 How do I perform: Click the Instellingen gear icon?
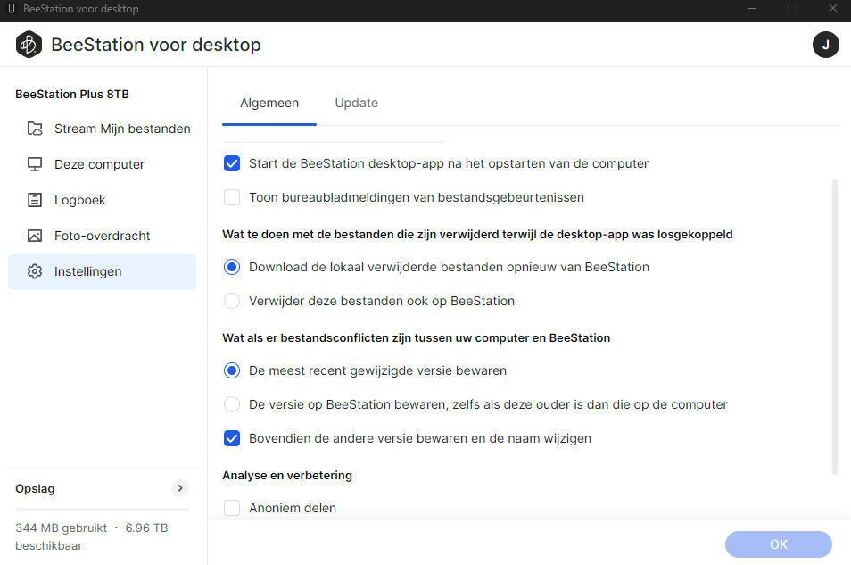click(35, 271)
